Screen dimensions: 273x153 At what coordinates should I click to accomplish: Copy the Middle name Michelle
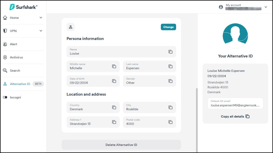[x=114, y=66]
